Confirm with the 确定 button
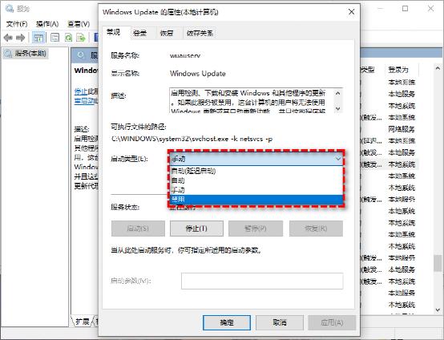The width and height of the screenshot is (444, 340). 227,322
